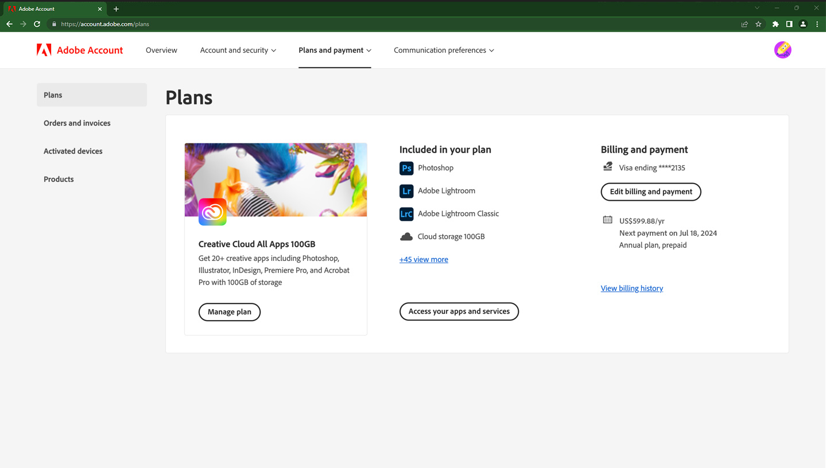This screenshot has width=826, height=468.
Task: Open Activated devices in sidebar
Action: (x=73, y=151)
